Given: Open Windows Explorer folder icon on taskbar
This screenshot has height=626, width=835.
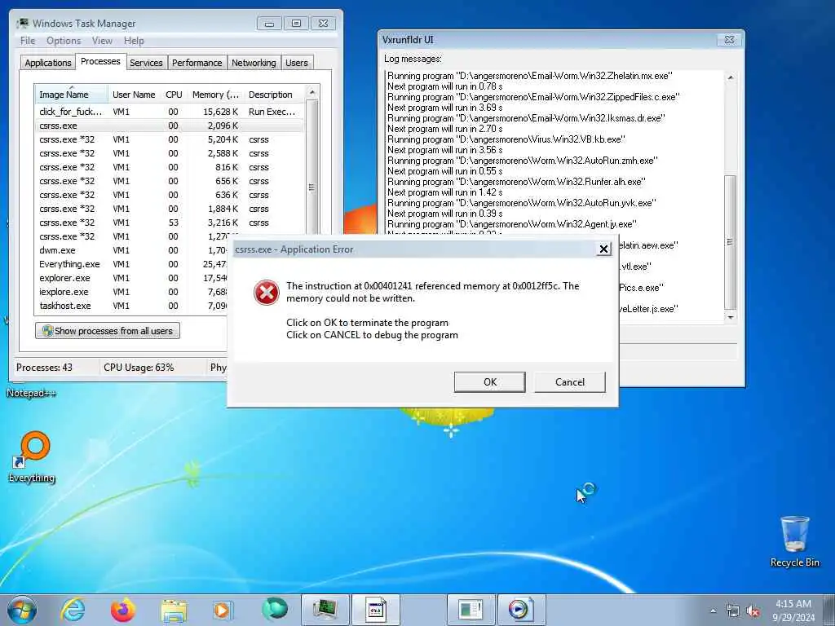Looking at the screenshot, I should (x=174, y=610).
